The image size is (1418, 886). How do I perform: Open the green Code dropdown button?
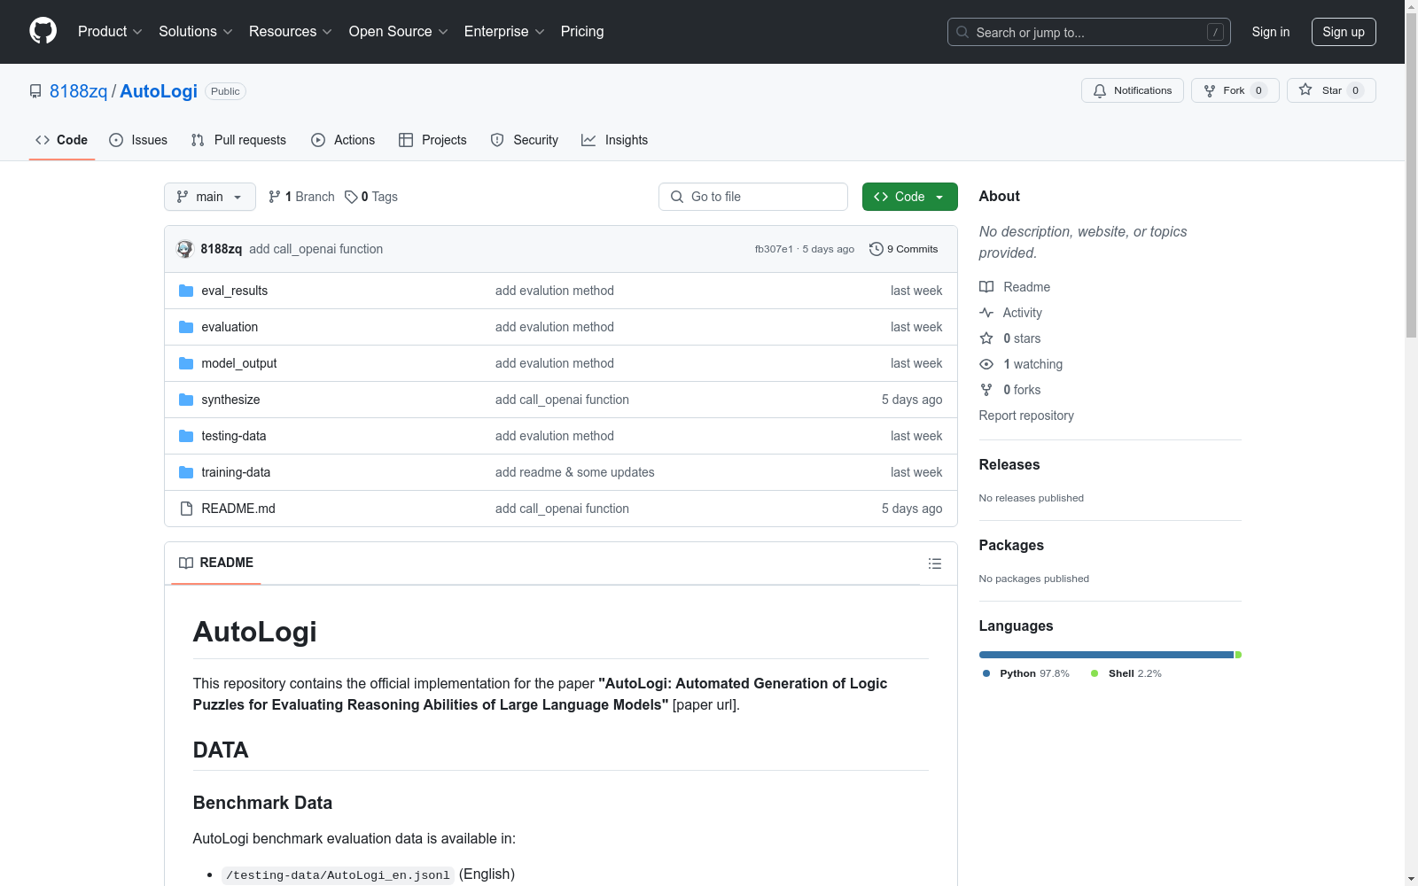(909, 197)
